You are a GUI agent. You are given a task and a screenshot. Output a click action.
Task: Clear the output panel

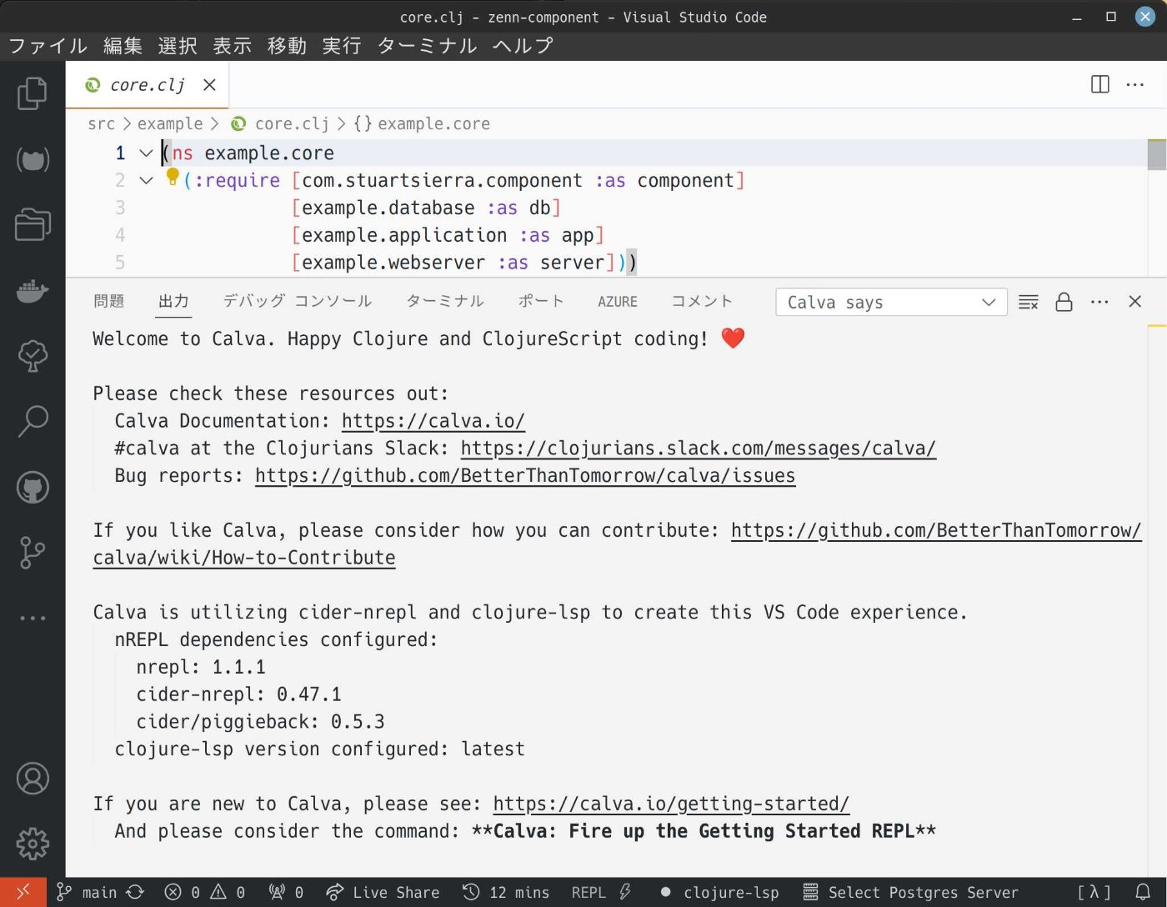tap(1029, 302)
